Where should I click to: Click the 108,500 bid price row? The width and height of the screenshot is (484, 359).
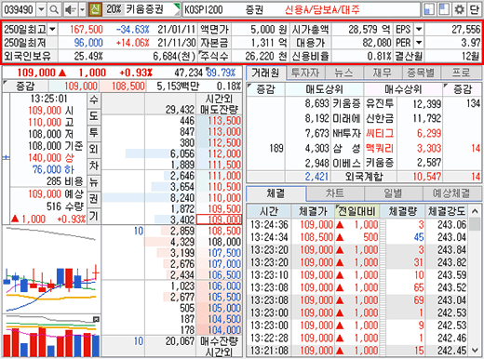click(x=172, y=231)
